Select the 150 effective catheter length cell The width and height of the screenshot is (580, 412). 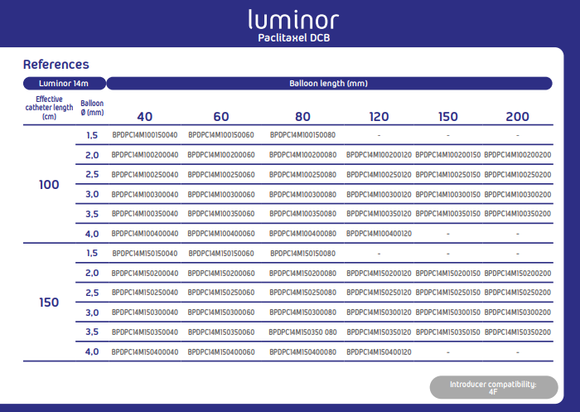click(x=49, y=303)
